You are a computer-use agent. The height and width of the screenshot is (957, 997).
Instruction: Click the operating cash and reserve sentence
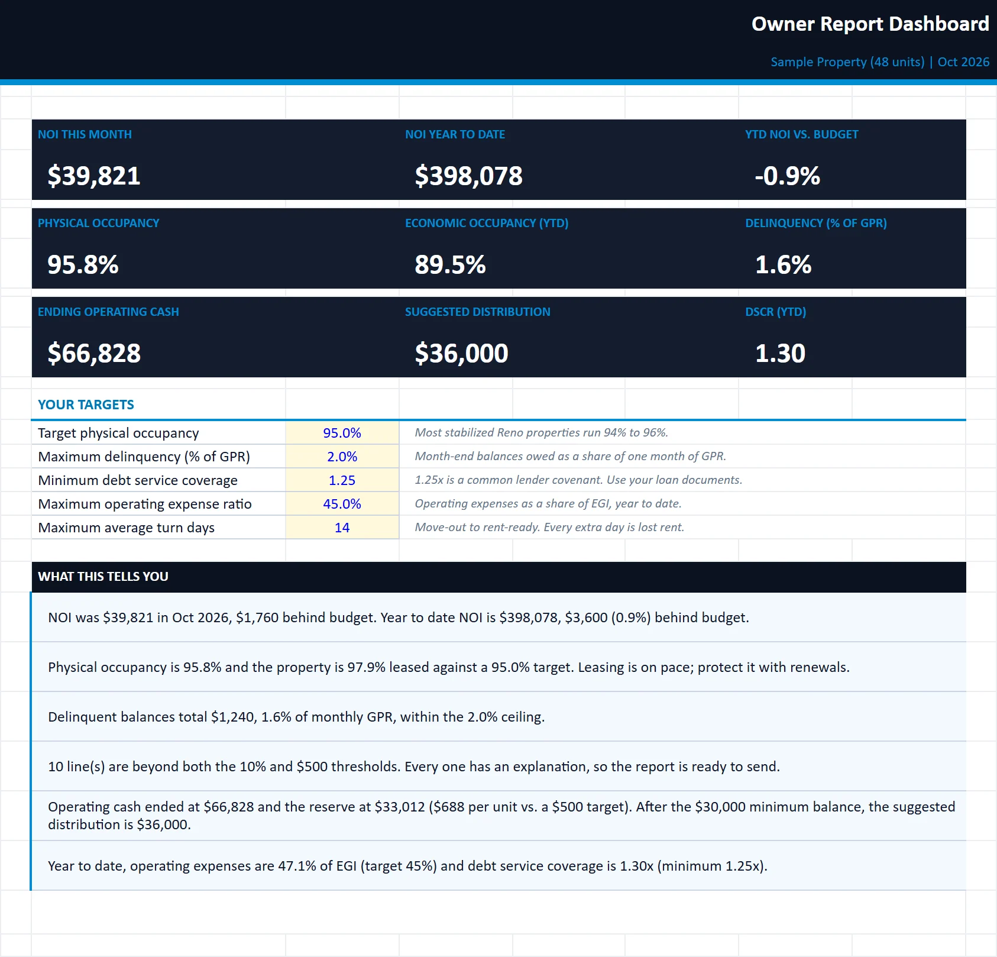coord(501,816)
